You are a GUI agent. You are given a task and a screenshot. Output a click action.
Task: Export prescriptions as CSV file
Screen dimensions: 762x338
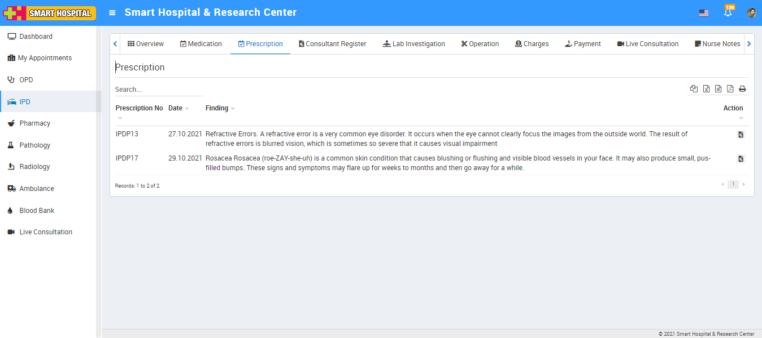[718, 89]
